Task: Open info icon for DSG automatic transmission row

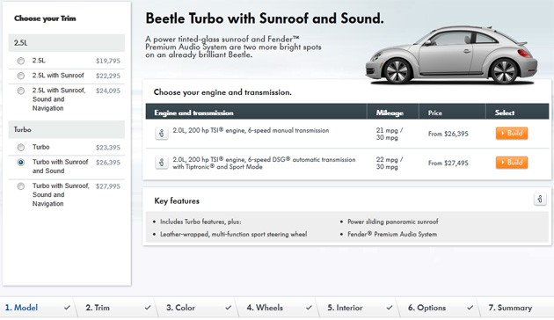Action: (x=162, y=163)
